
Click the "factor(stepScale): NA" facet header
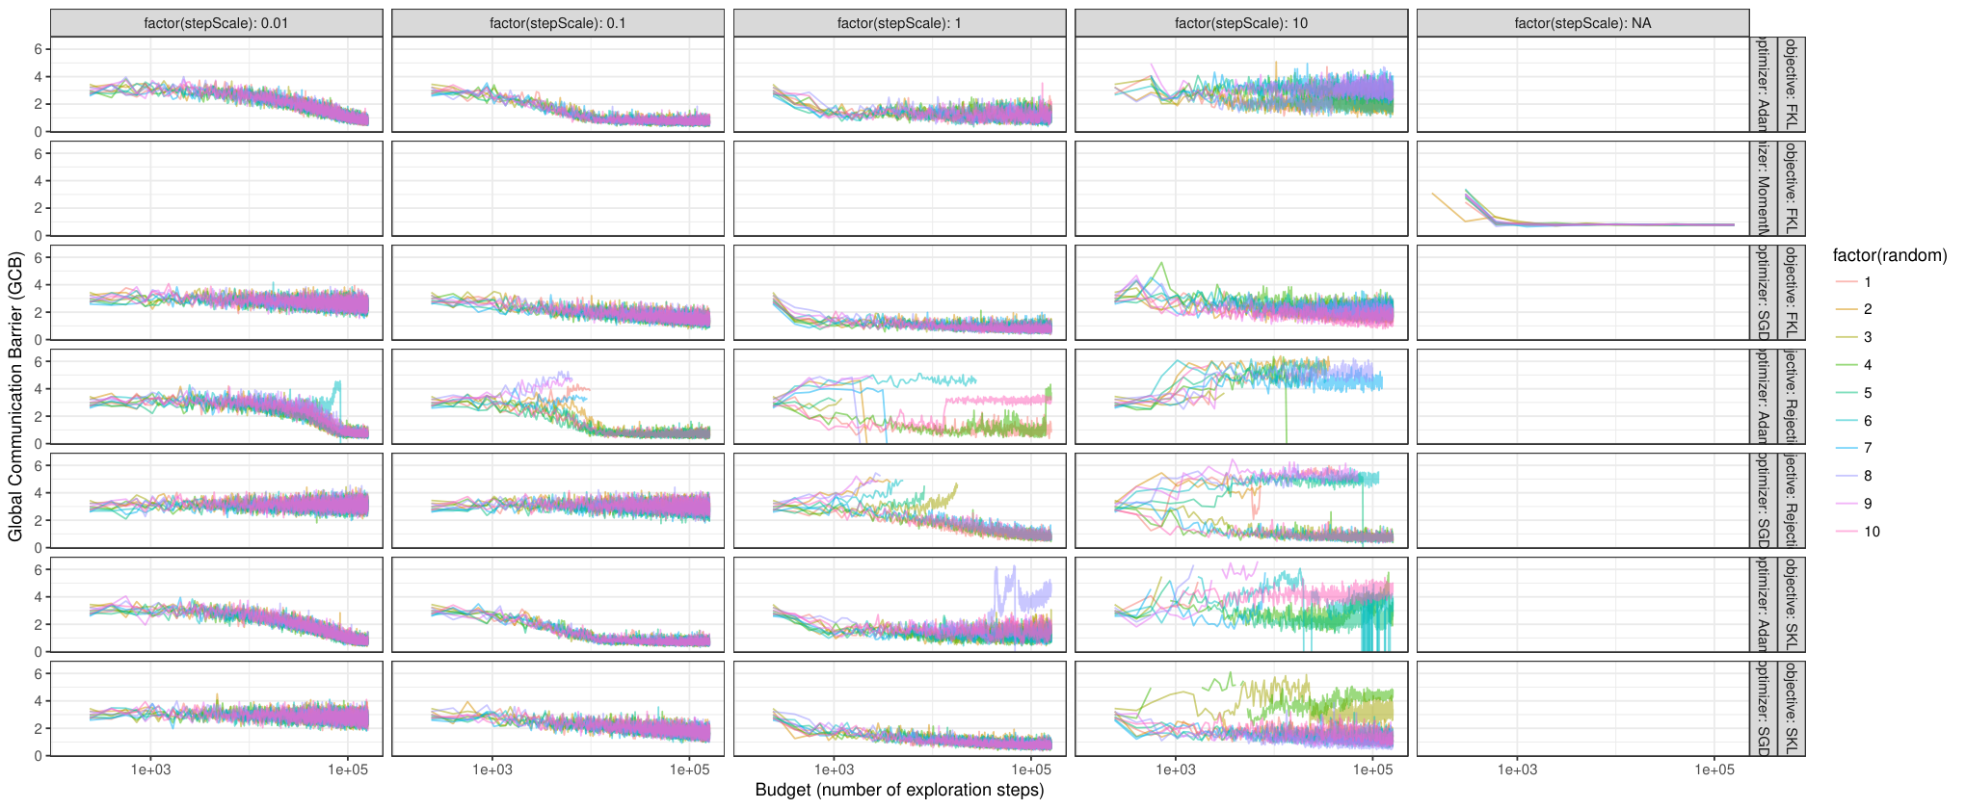point(1582,23)
